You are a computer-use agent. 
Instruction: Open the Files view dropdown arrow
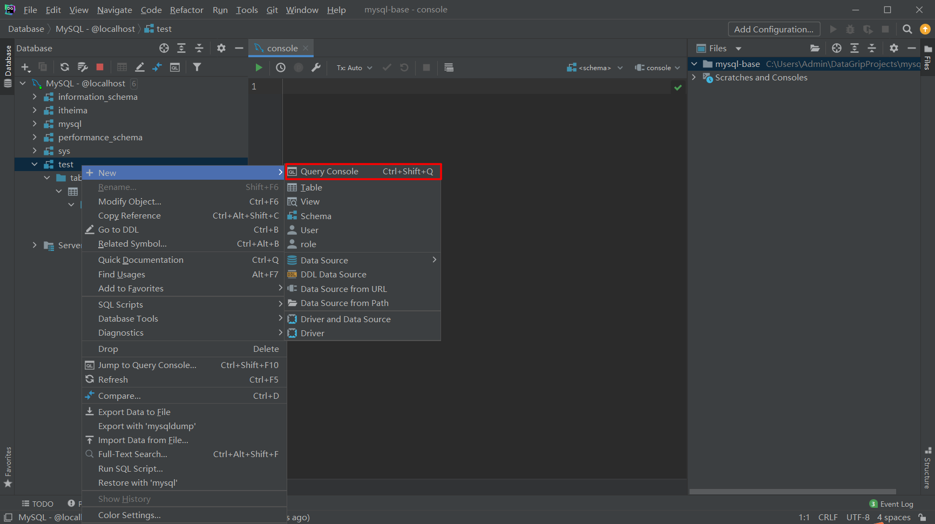point(738,49)
